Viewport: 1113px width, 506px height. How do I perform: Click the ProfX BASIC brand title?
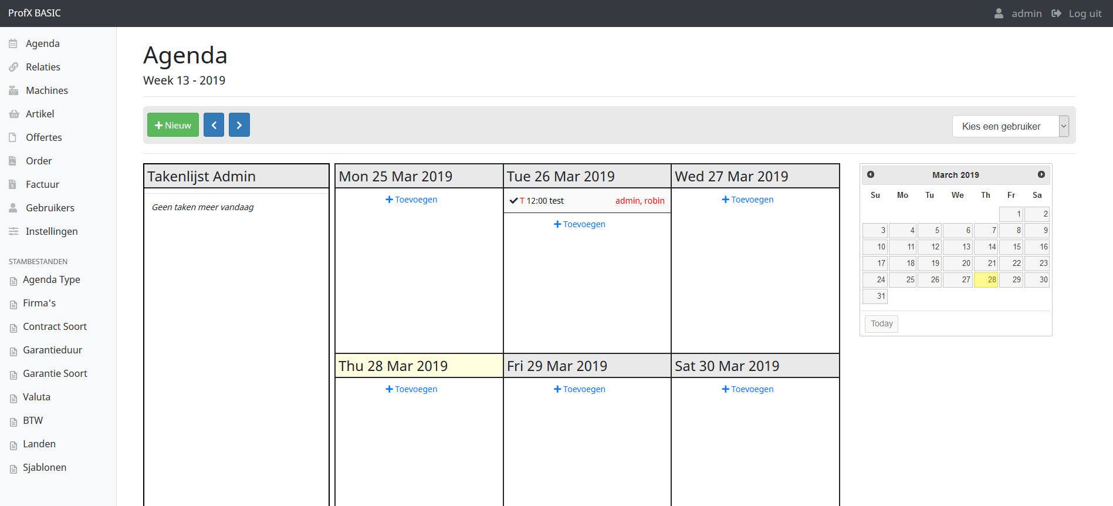click(x=35, y=13)
